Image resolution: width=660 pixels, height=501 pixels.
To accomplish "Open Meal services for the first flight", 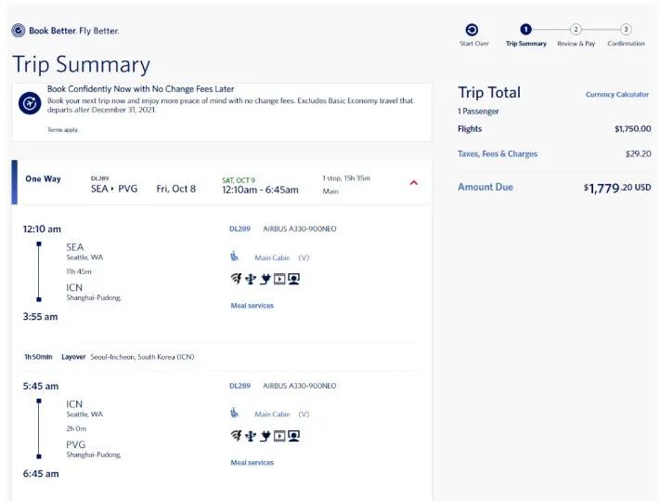I will (252, 306).
